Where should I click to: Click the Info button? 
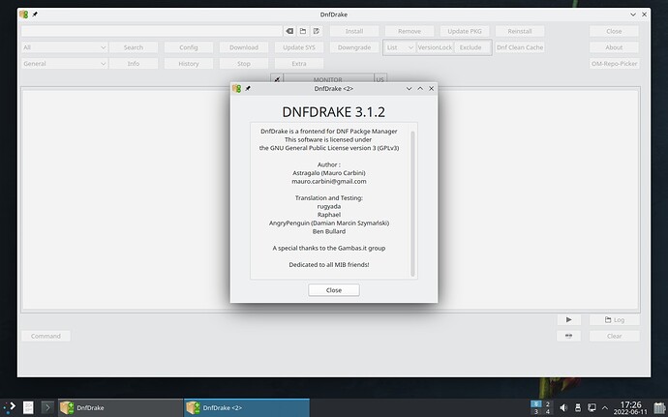[x=134, y=64]
